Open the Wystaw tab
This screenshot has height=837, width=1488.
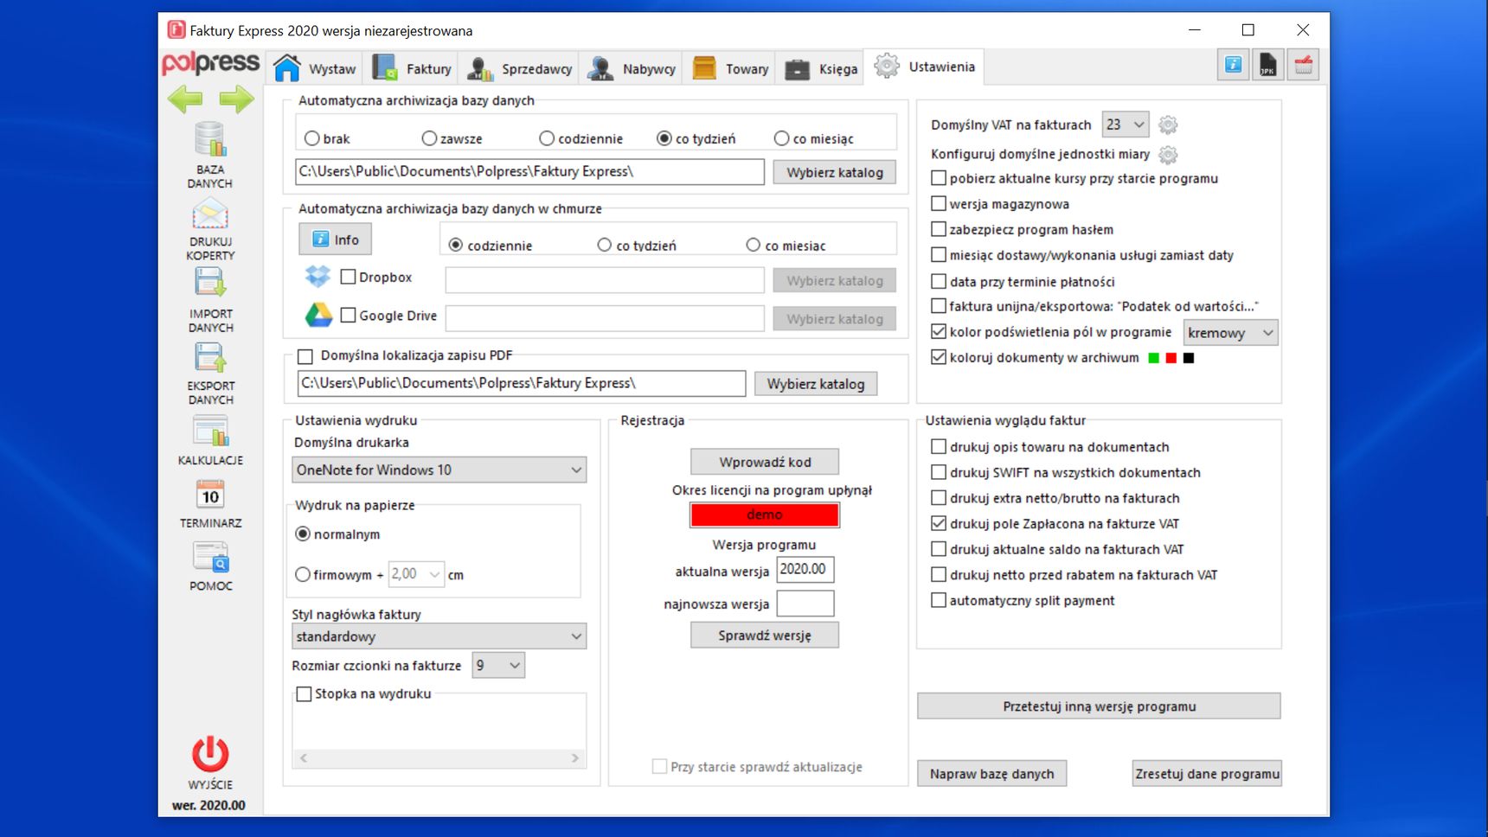tap(314, 68)
